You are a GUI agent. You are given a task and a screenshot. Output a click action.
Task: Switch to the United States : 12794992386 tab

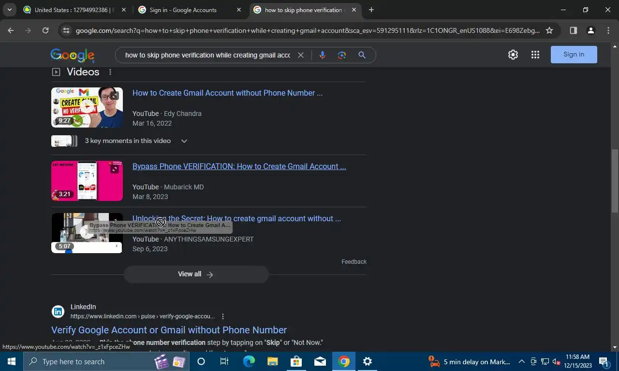click(74, 10)
